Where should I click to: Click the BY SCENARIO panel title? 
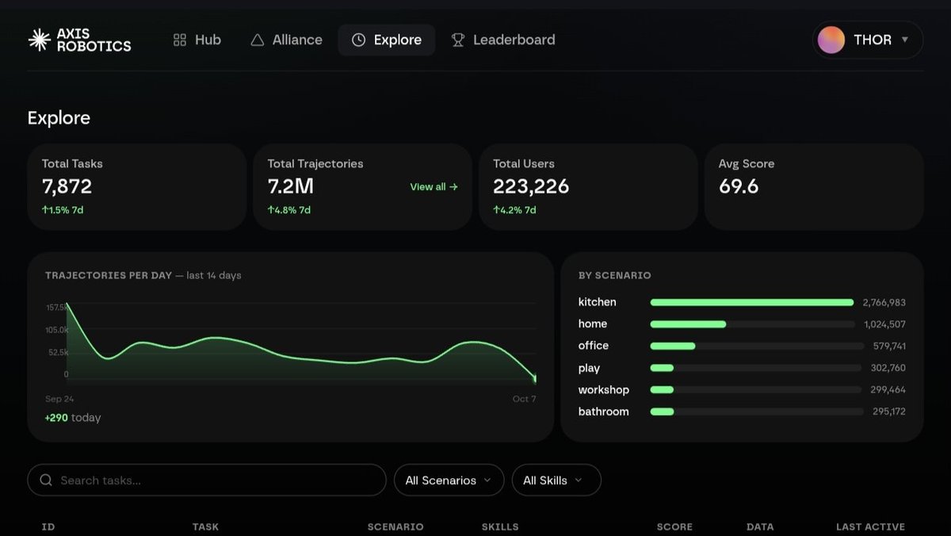[x=615, y=276]
